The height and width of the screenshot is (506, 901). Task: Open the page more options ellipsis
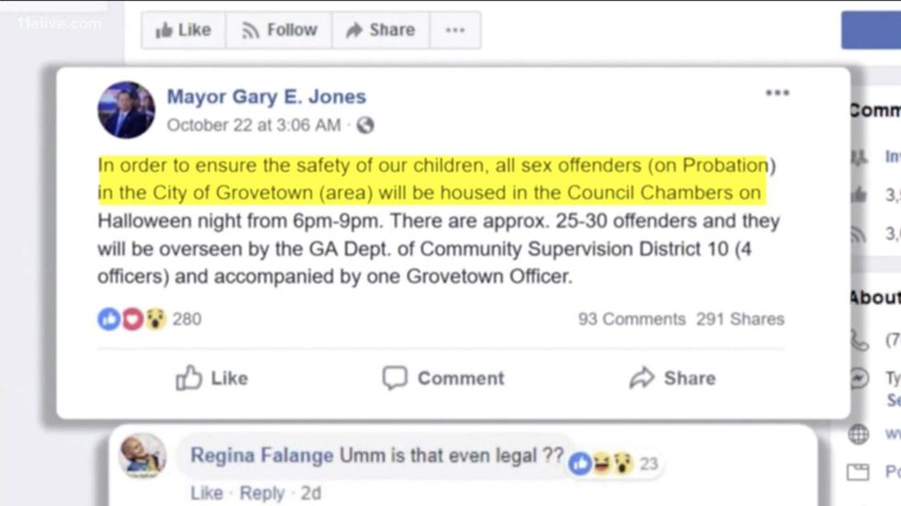point(455,30)
